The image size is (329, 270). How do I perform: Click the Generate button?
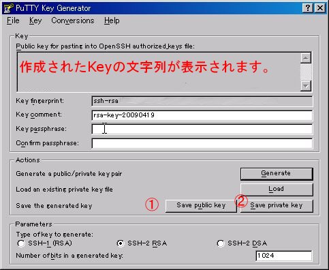click(277, 174)
